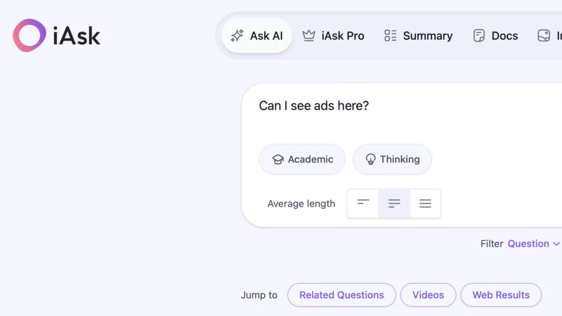The height and width of the screenshot is (316, 562).
Task: Open the Web Results section
Action: point(501,295)
